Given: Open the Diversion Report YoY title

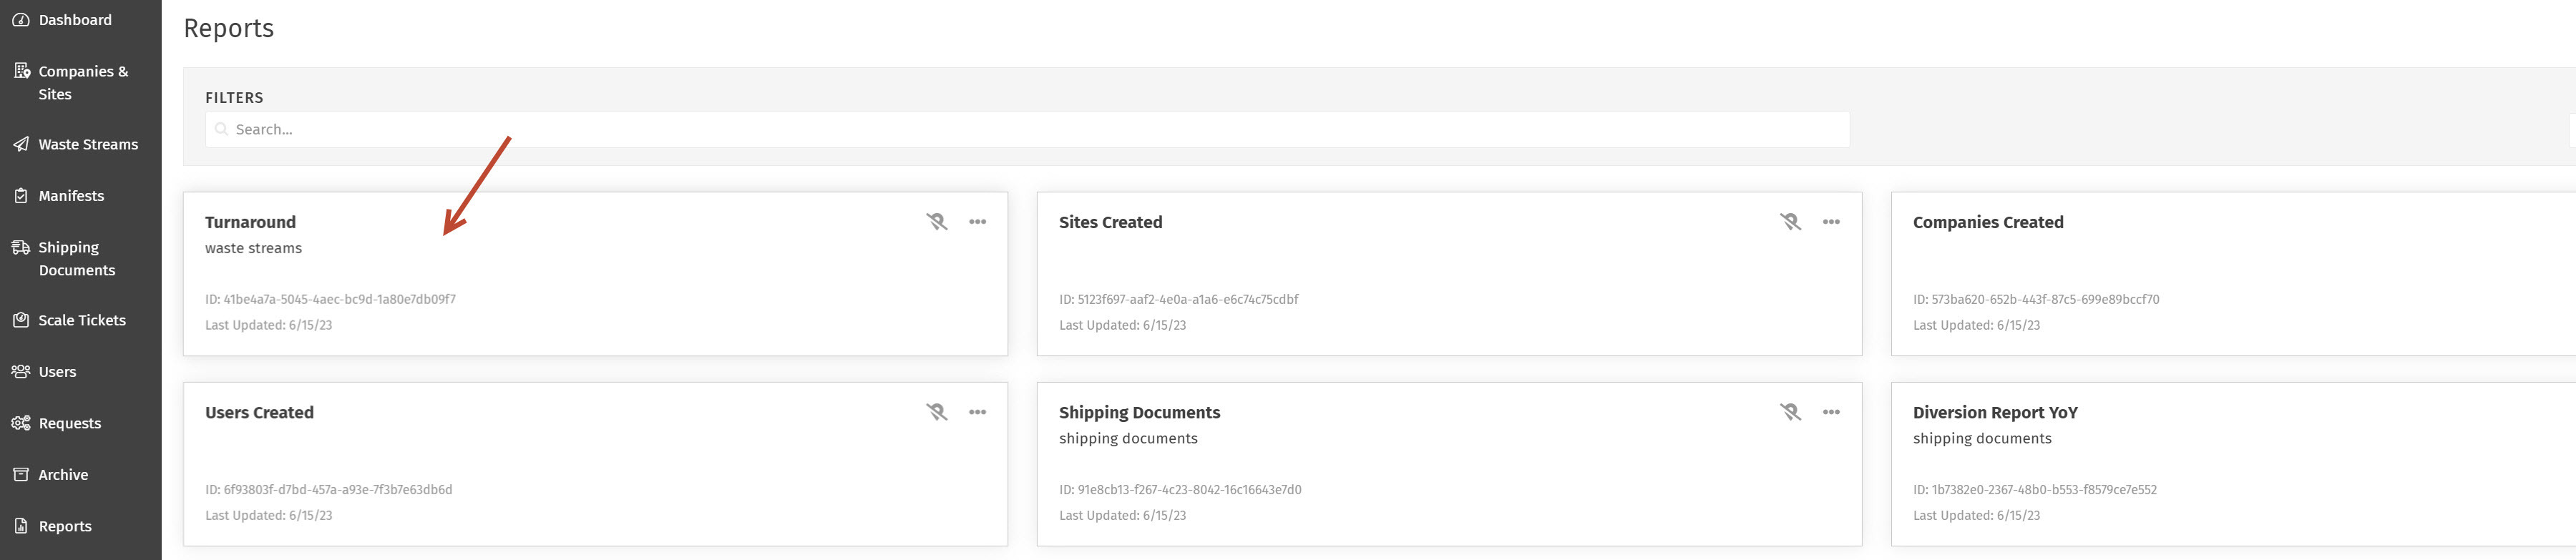Looking at the screenshot, I should (x=1995, y=412).
